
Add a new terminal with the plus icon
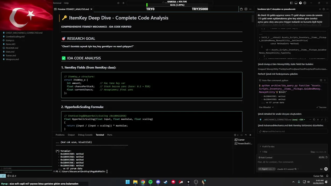235,135
